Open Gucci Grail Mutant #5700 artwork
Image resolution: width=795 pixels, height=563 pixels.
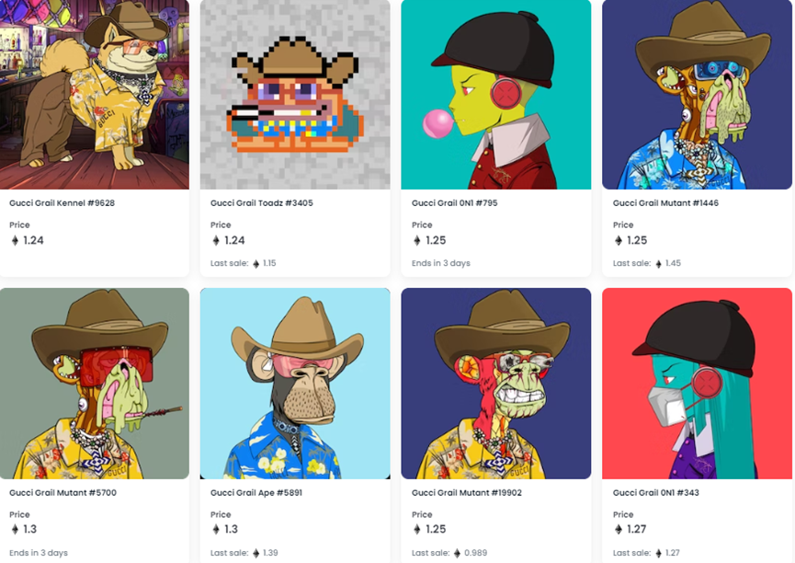(95, 384)
